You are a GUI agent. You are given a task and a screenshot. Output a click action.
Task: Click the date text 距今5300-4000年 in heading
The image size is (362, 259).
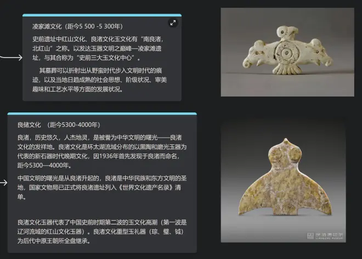(x=73, y=125)
